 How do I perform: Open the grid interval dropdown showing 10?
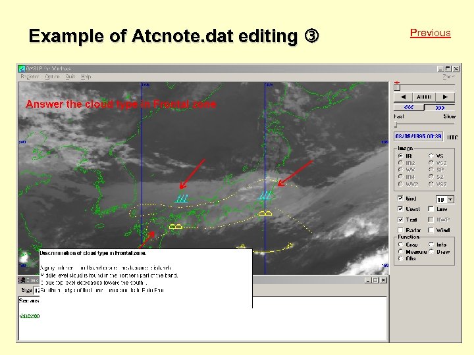[451, 200]
